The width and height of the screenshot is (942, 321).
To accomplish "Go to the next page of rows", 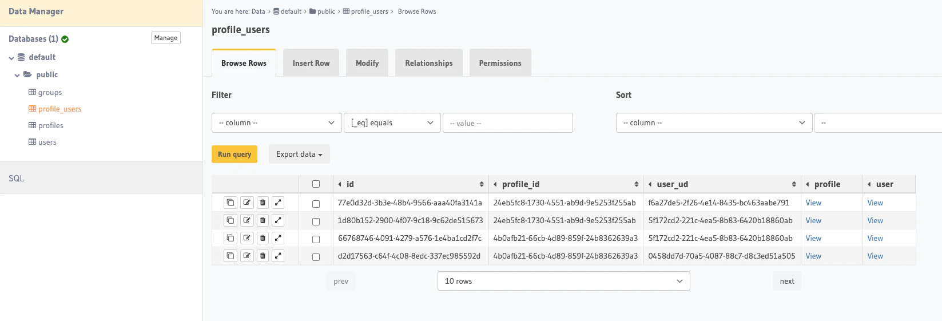I will click(x=787, y=281).
